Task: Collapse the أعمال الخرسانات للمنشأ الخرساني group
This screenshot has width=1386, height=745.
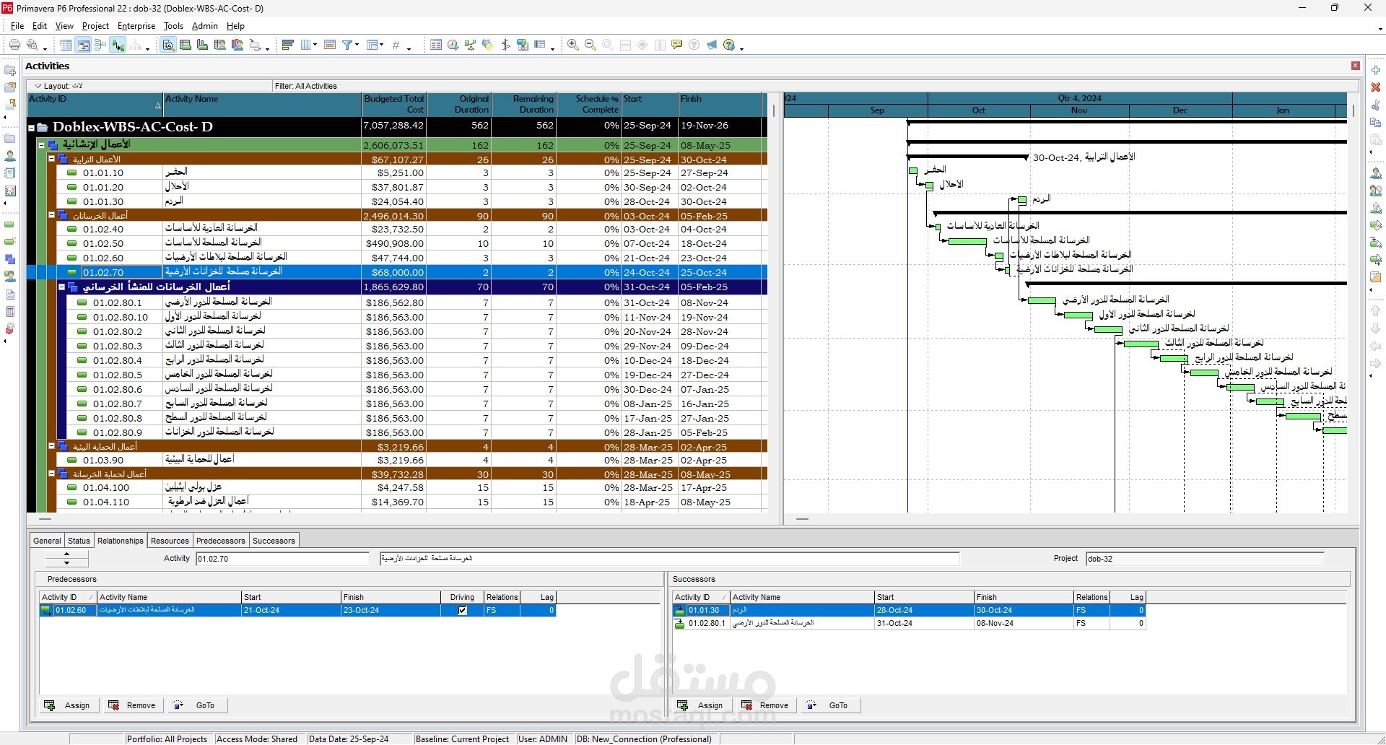Action: (x=62, y=287)
